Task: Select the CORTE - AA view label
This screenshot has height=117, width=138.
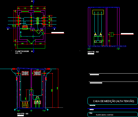Action: (93, 52)
